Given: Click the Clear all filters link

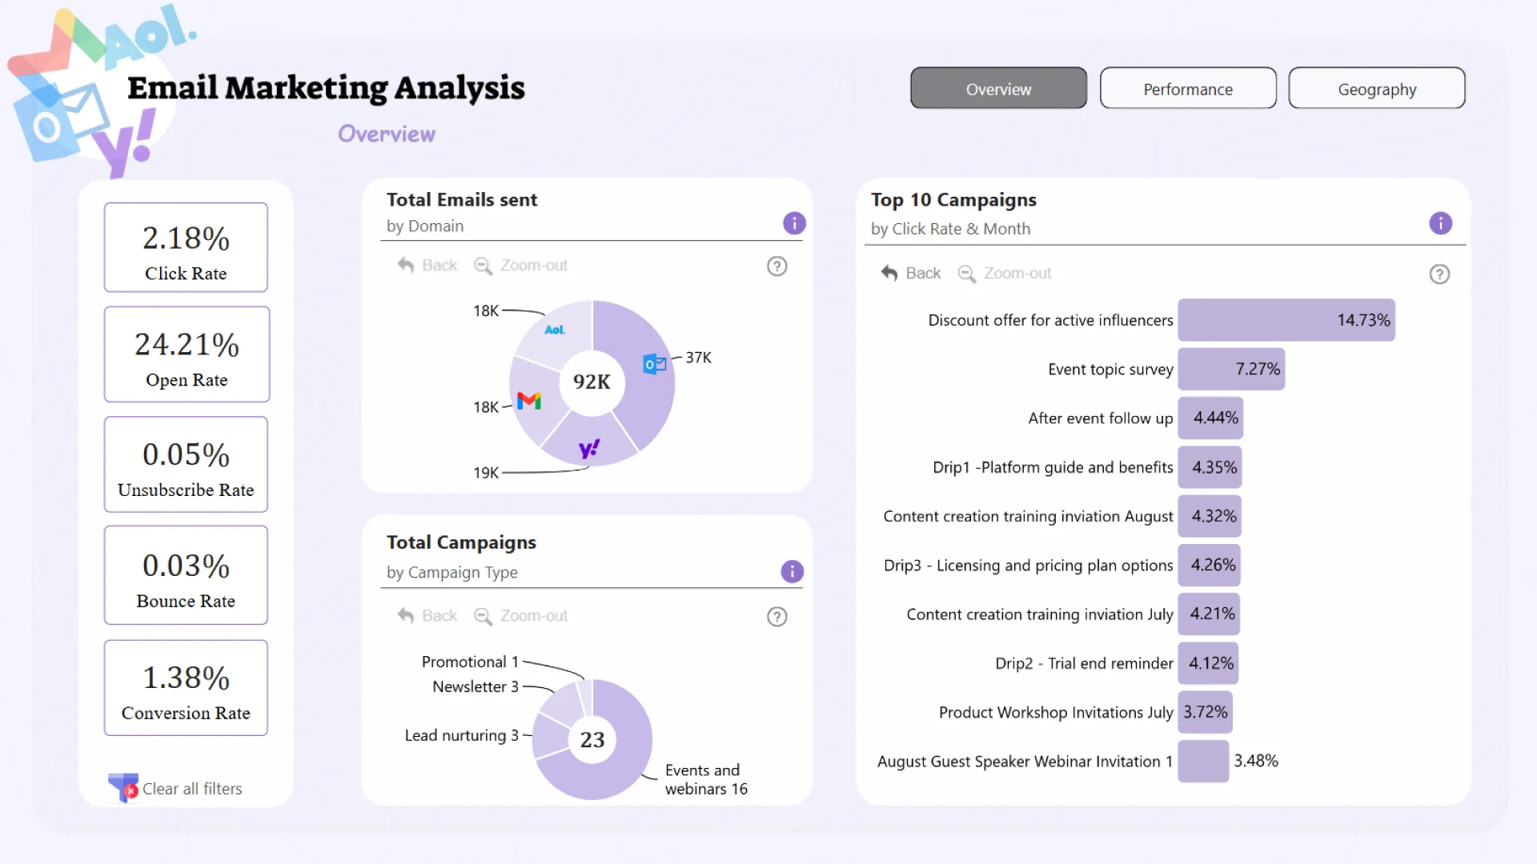Looking at the screenshot, I should coord(192,789).
